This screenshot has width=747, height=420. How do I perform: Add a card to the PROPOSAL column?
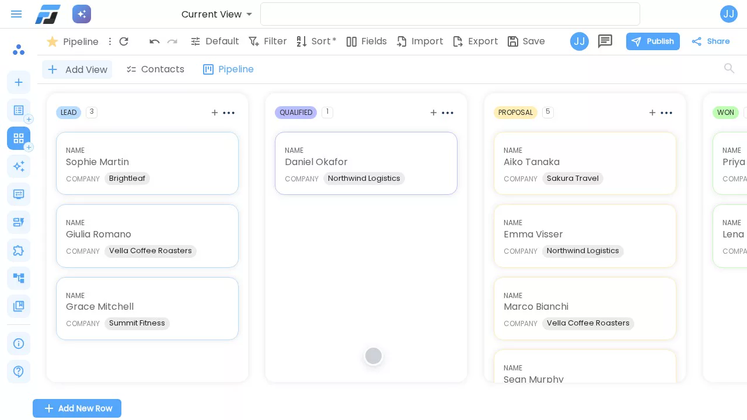652,113
